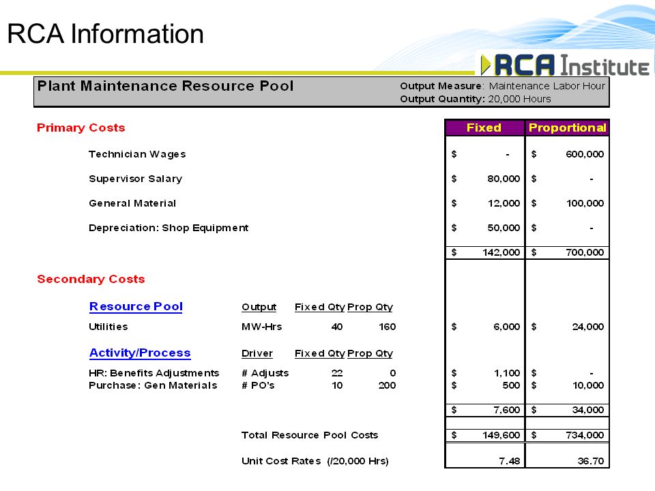Click the 80,000 supervisor salary value

pos(504,179)
